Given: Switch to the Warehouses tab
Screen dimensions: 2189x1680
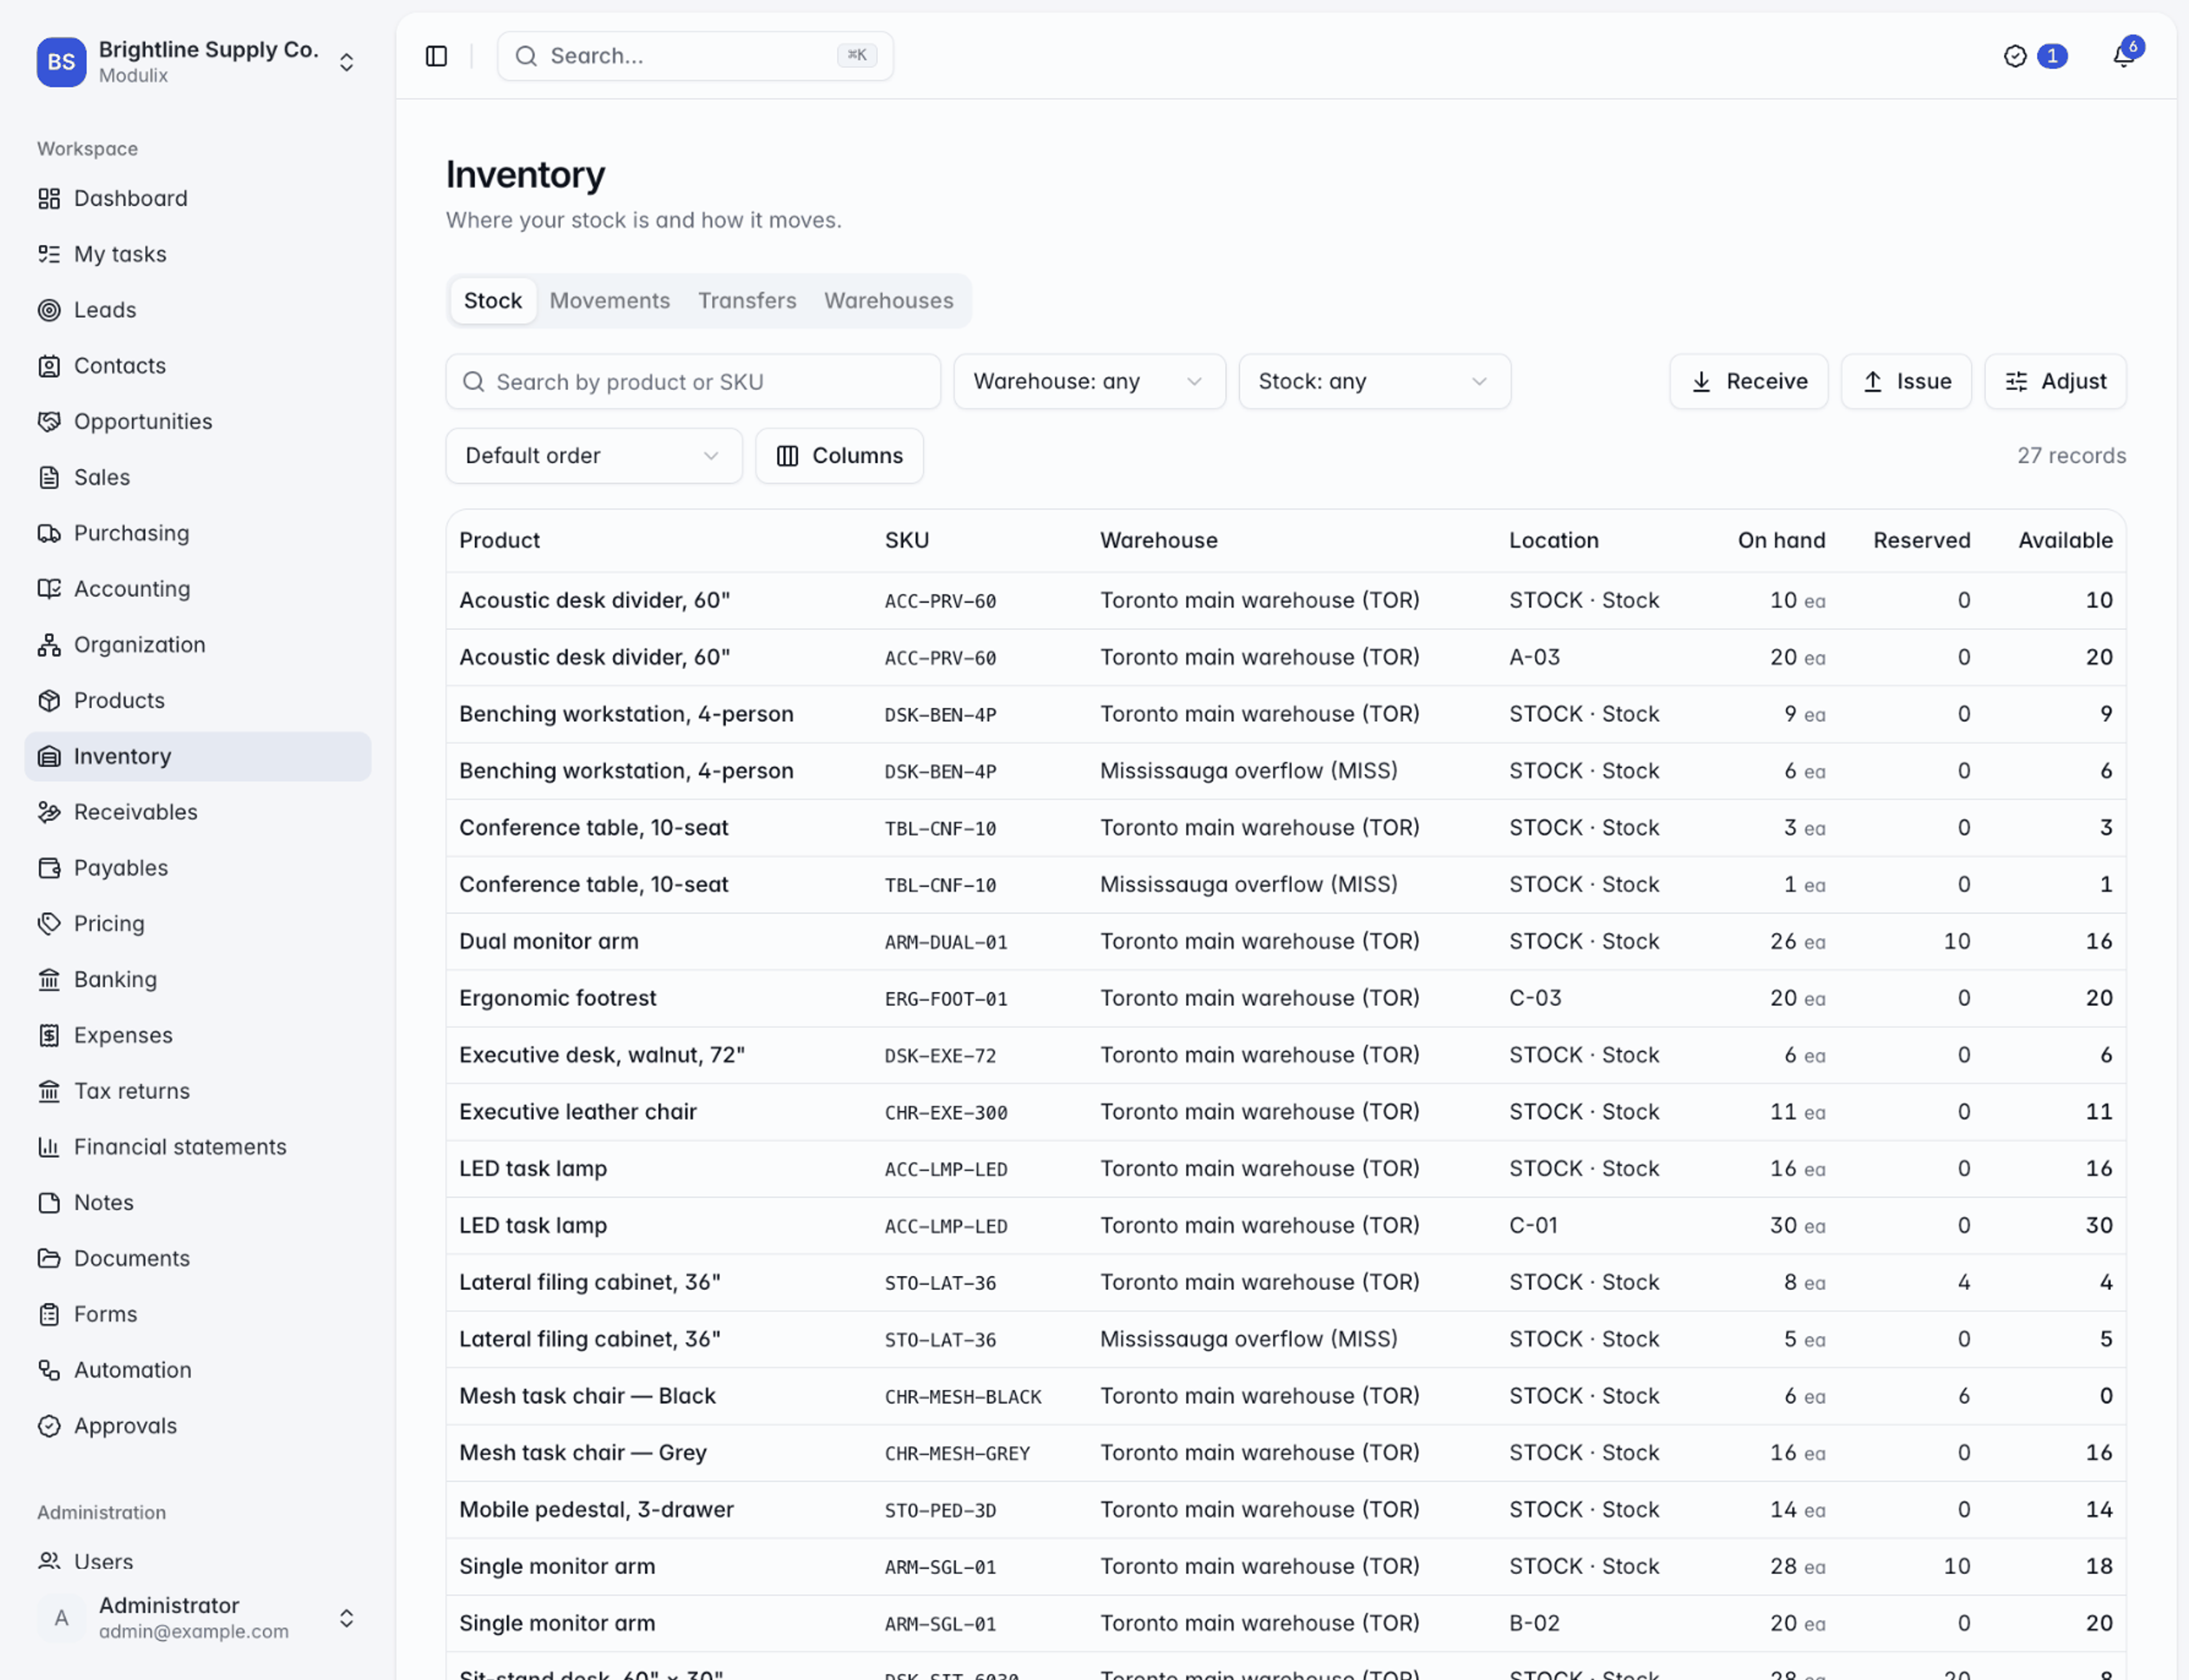Looking at the screenshot, I should (x=888, y=301).
